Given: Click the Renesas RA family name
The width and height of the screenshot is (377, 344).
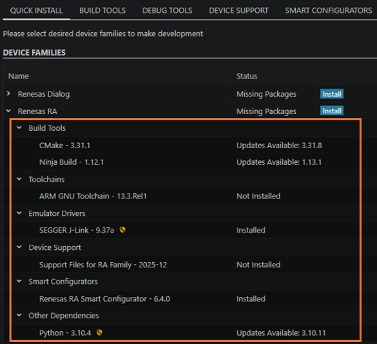Looking at the screenshot, I should [x=37, y=111].
